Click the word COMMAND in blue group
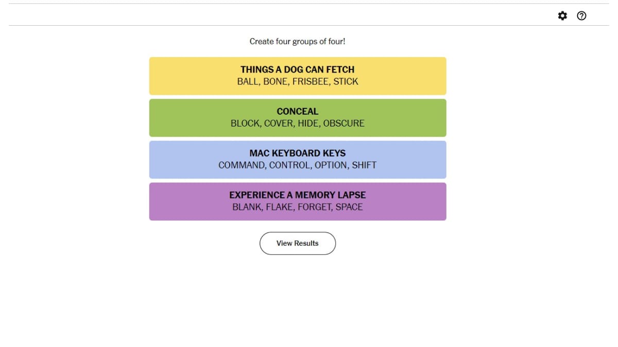The height and width of the screenshot is (347, 618). pos(241,165)
